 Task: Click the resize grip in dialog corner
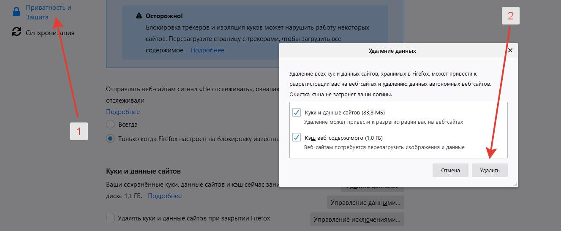tap(515, 184)
